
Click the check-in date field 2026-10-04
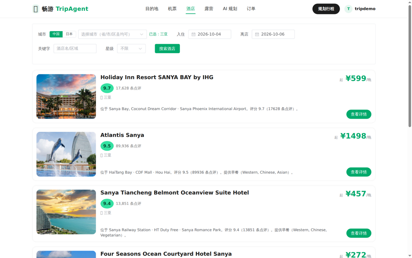(x=210, y=34)
